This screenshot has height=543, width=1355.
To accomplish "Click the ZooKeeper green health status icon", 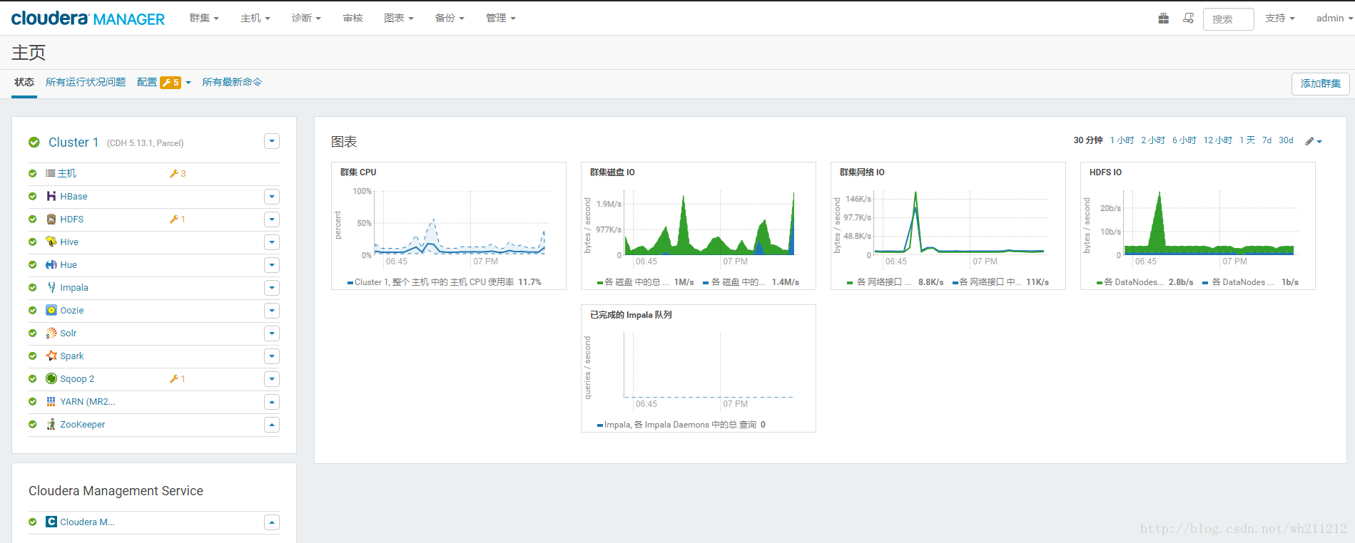I will (33, 424).
